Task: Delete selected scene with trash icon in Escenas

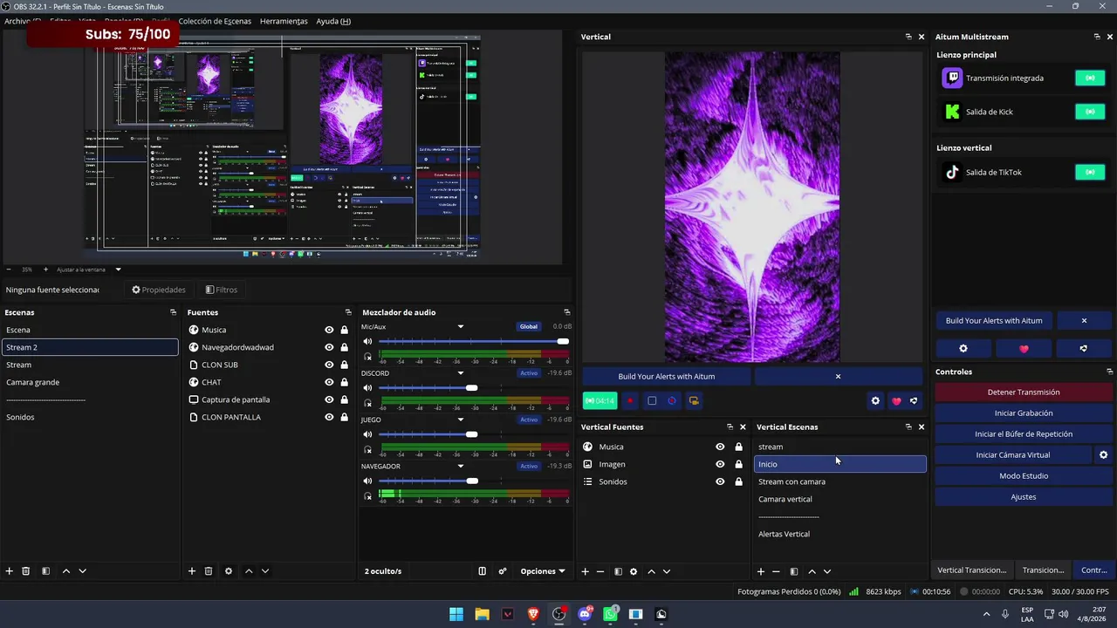Action: [26, 571]
